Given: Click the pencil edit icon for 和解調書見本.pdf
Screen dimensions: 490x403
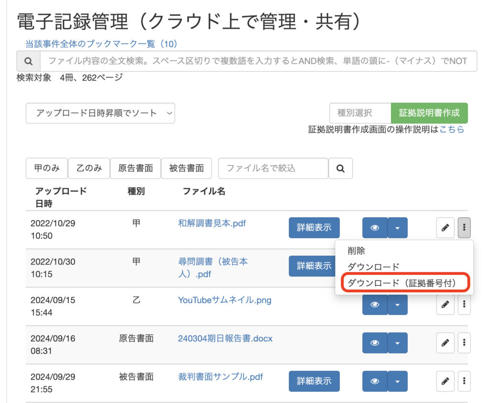Looking at the screenshot, I should (445, 228).
